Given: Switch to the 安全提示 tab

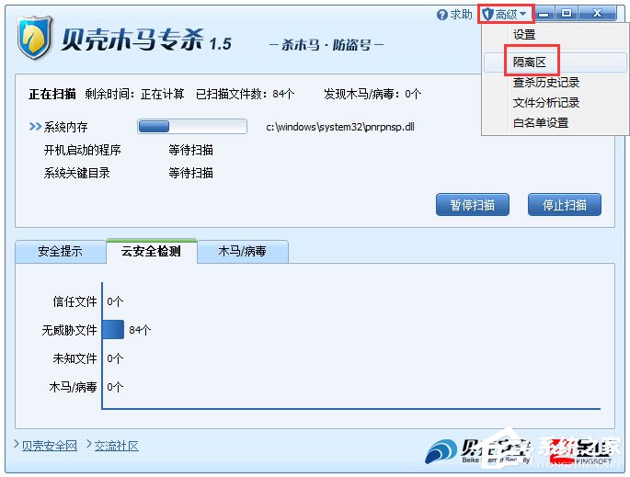Looking at the screenshot, I should pos(61,251).
